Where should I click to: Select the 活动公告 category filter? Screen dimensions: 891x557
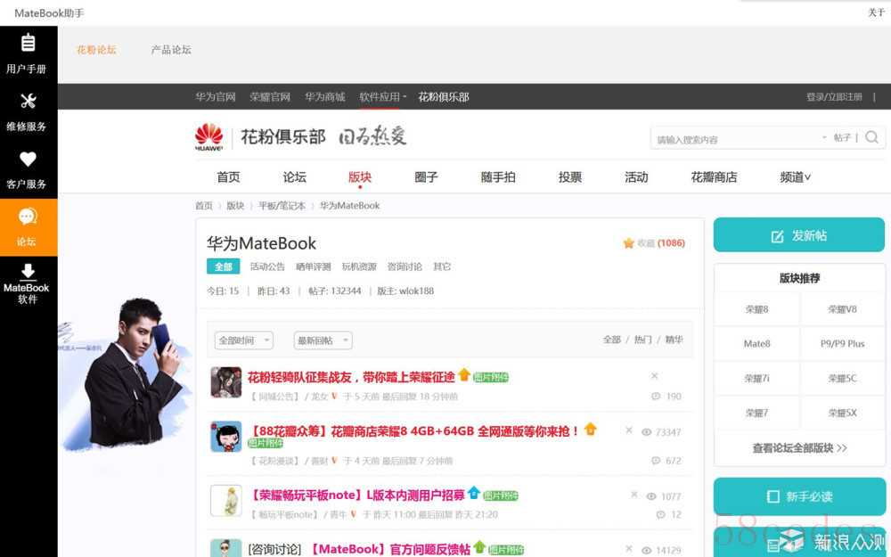(267, 266)
